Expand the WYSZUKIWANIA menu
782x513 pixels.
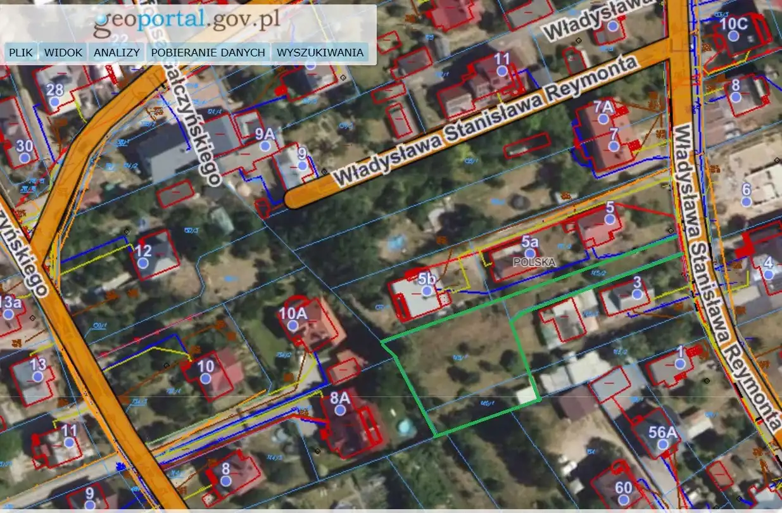click(320, 53)
